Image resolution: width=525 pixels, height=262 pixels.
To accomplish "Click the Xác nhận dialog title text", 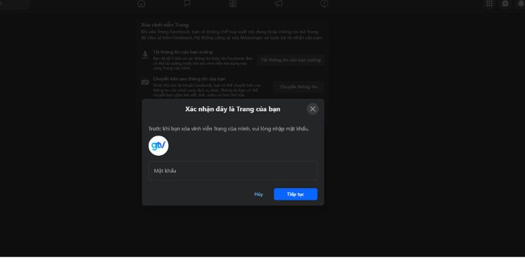I will click(x=232, y=109).
